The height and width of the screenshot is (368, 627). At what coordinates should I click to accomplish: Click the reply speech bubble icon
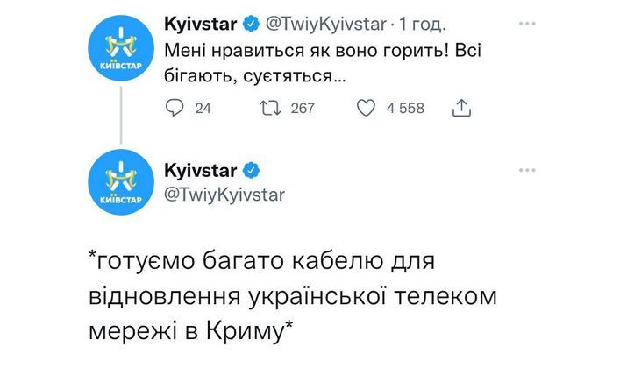tap(175, 108)
